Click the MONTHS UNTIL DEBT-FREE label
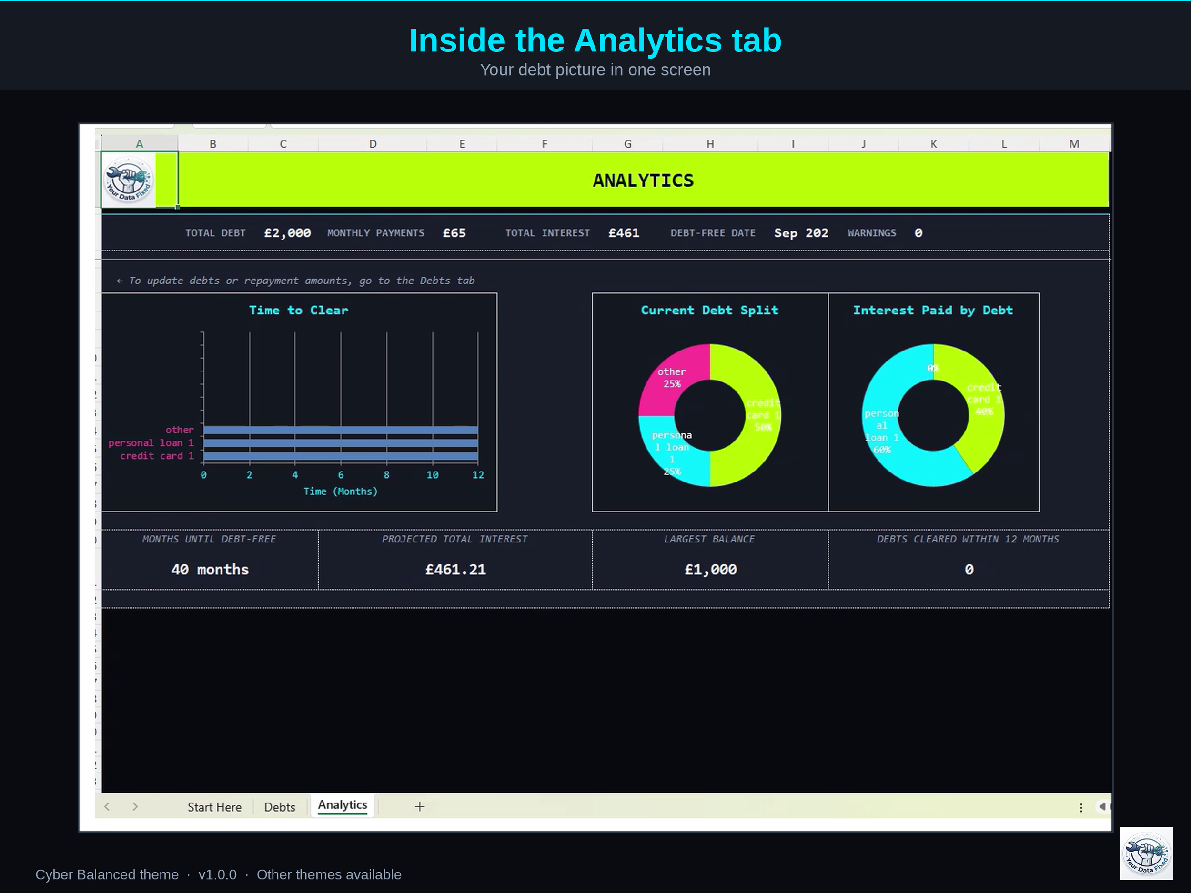 pos(209,539)
